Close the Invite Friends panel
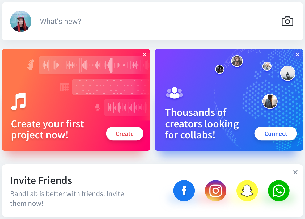The height and width of the screenshot is (219, 305). pyautogui.click(x=295, y=172)
